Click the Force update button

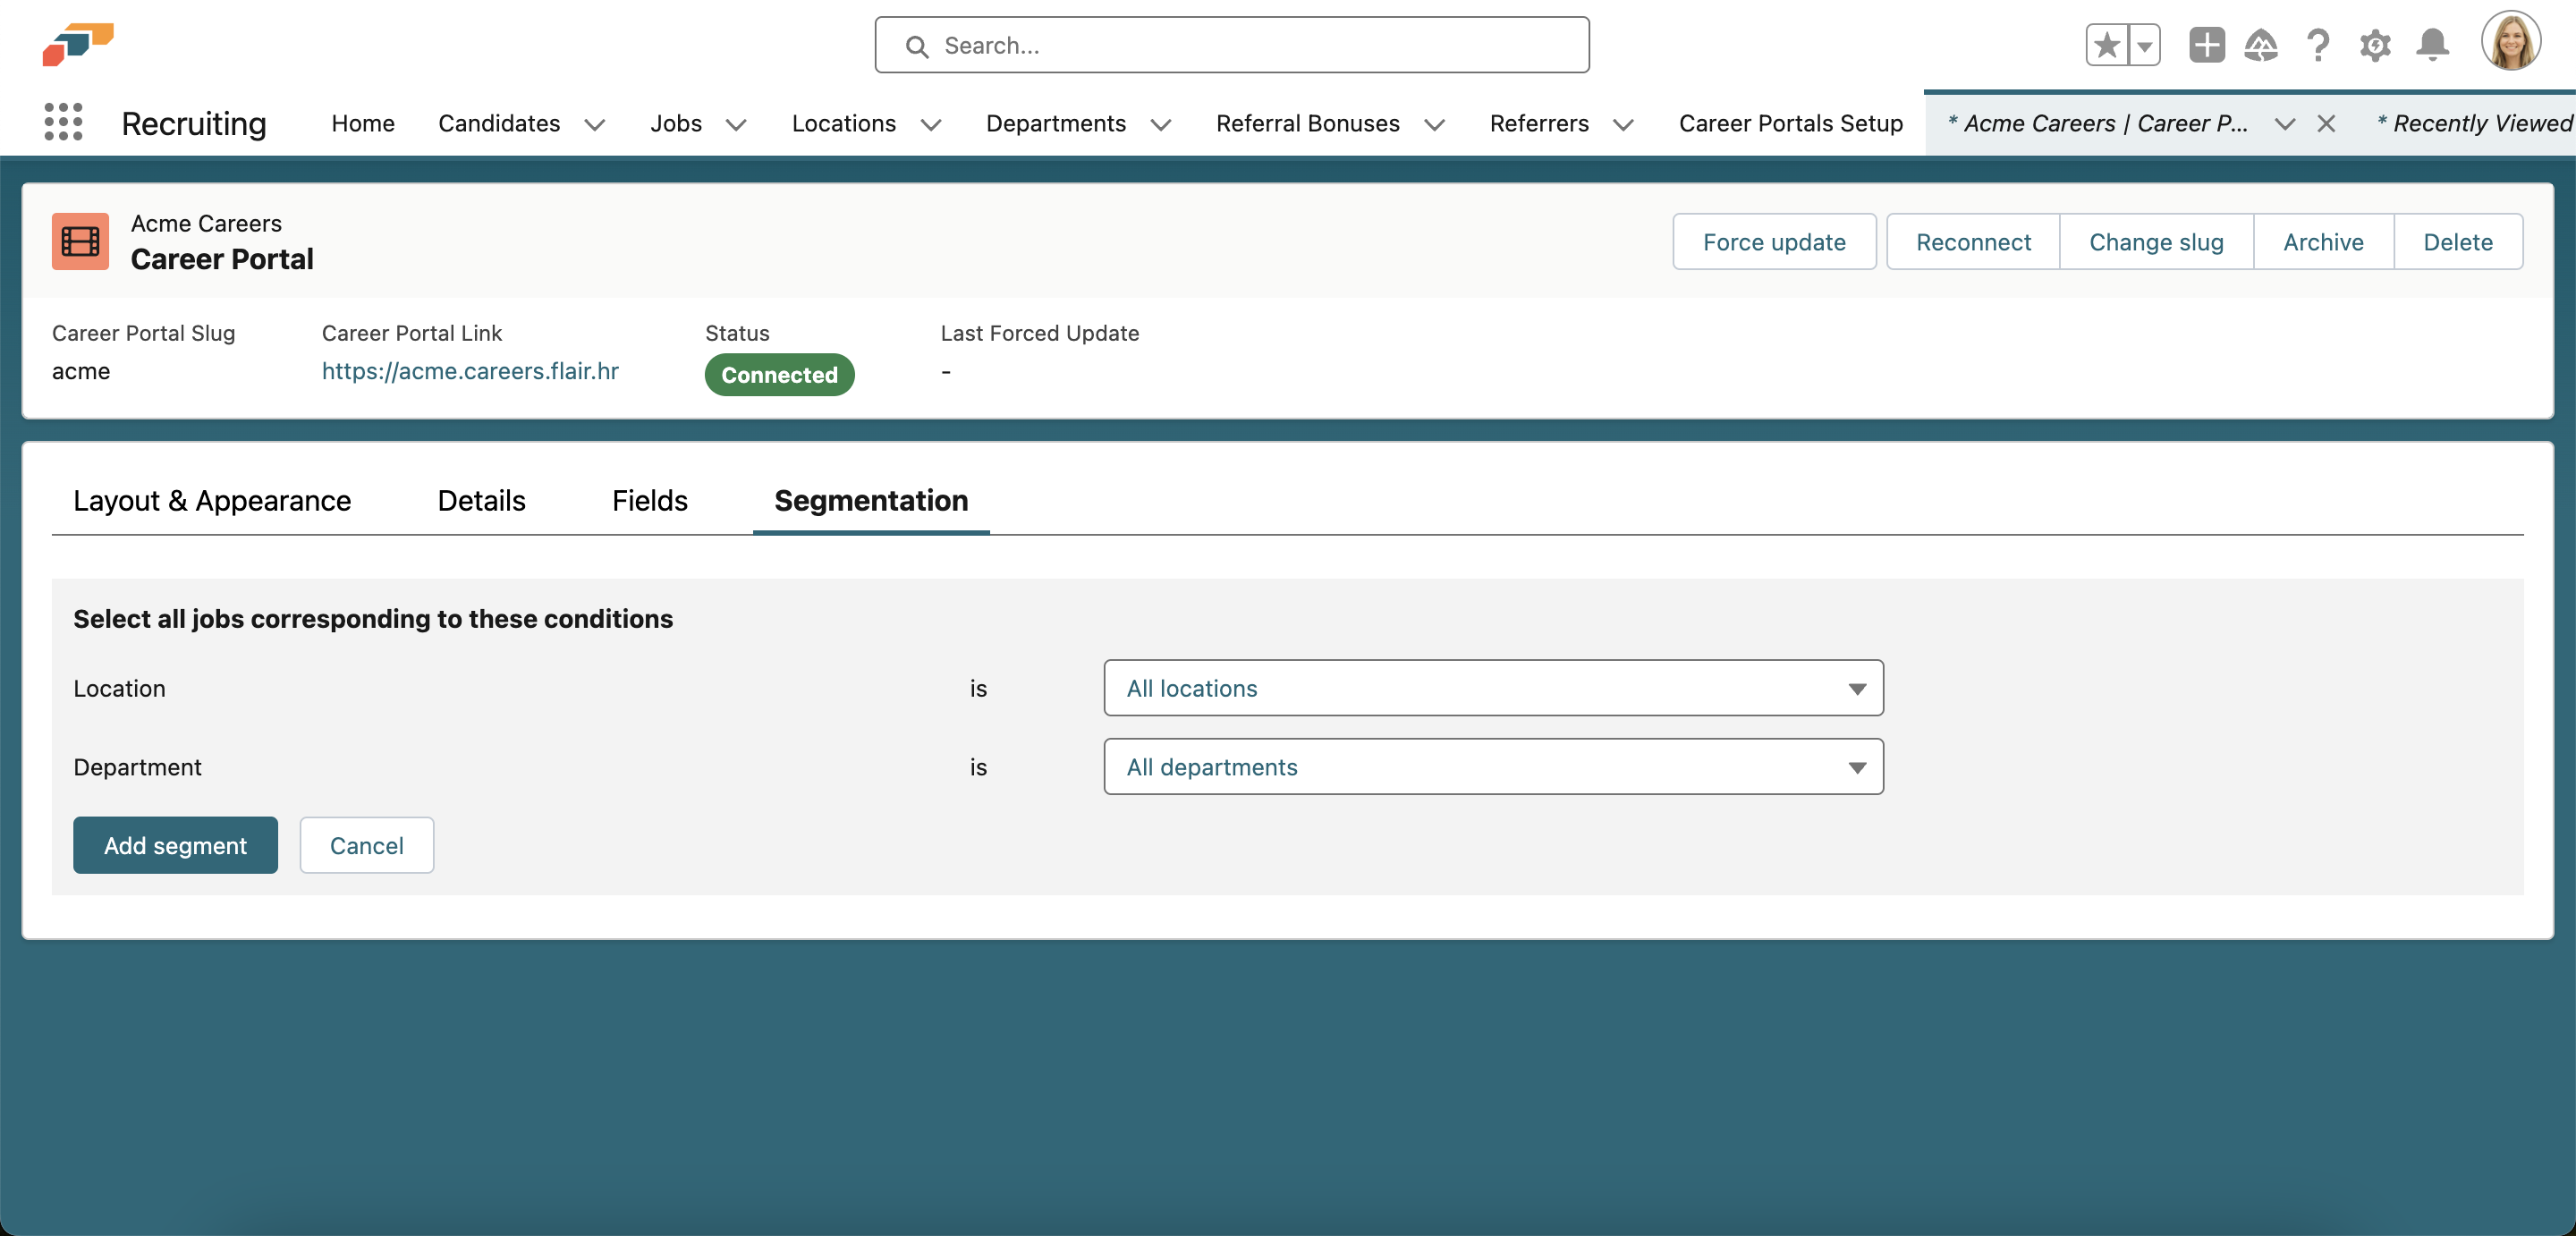click(1775, 241)
